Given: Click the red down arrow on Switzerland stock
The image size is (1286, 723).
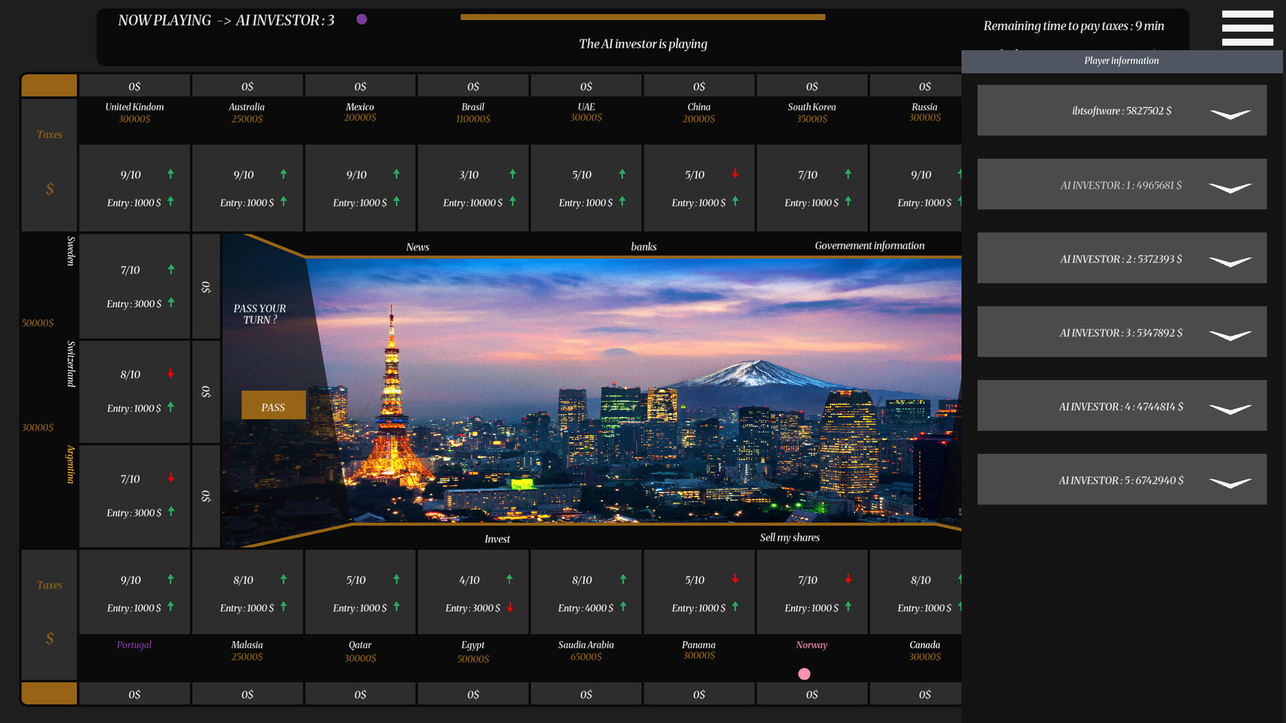Looking at the screenshot, I should pyautogui.click(x=171, y=374).
